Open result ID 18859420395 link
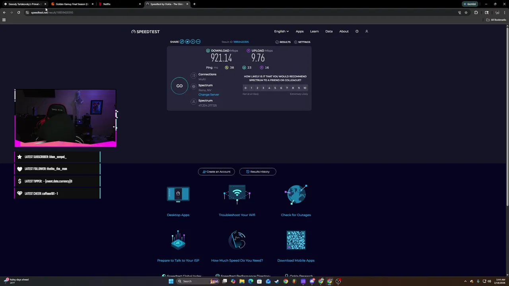509x286 pixels. coord(241,42)
